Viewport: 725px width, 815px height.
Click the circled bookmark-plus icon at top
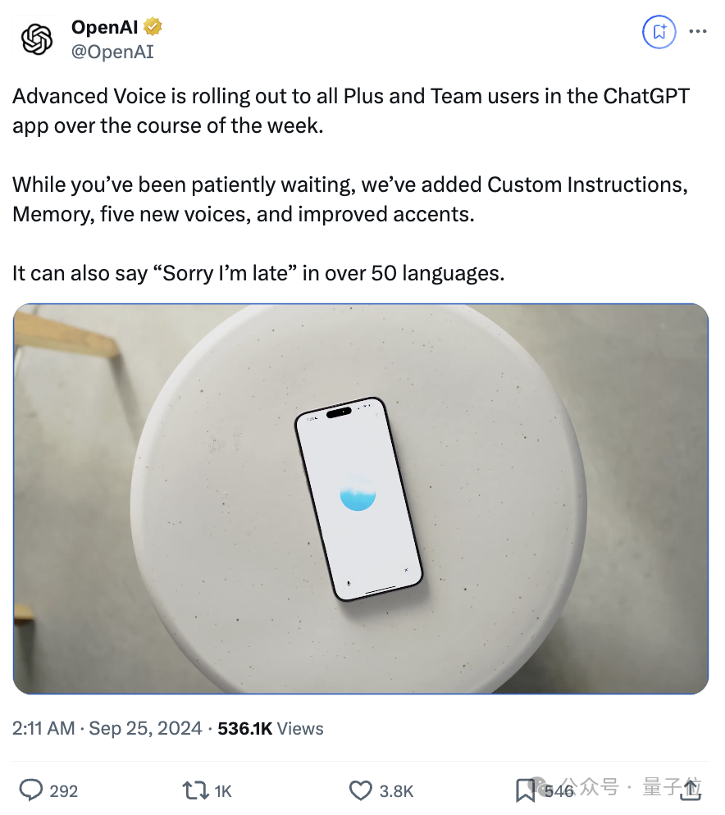659,32
